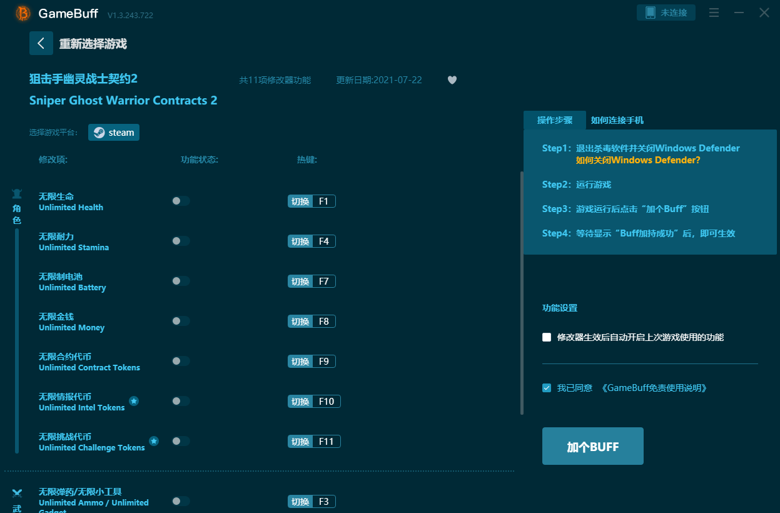Turn on the Unlimited Money toggle
This screenshot has height=513, width=780.
tap(181, 321)
